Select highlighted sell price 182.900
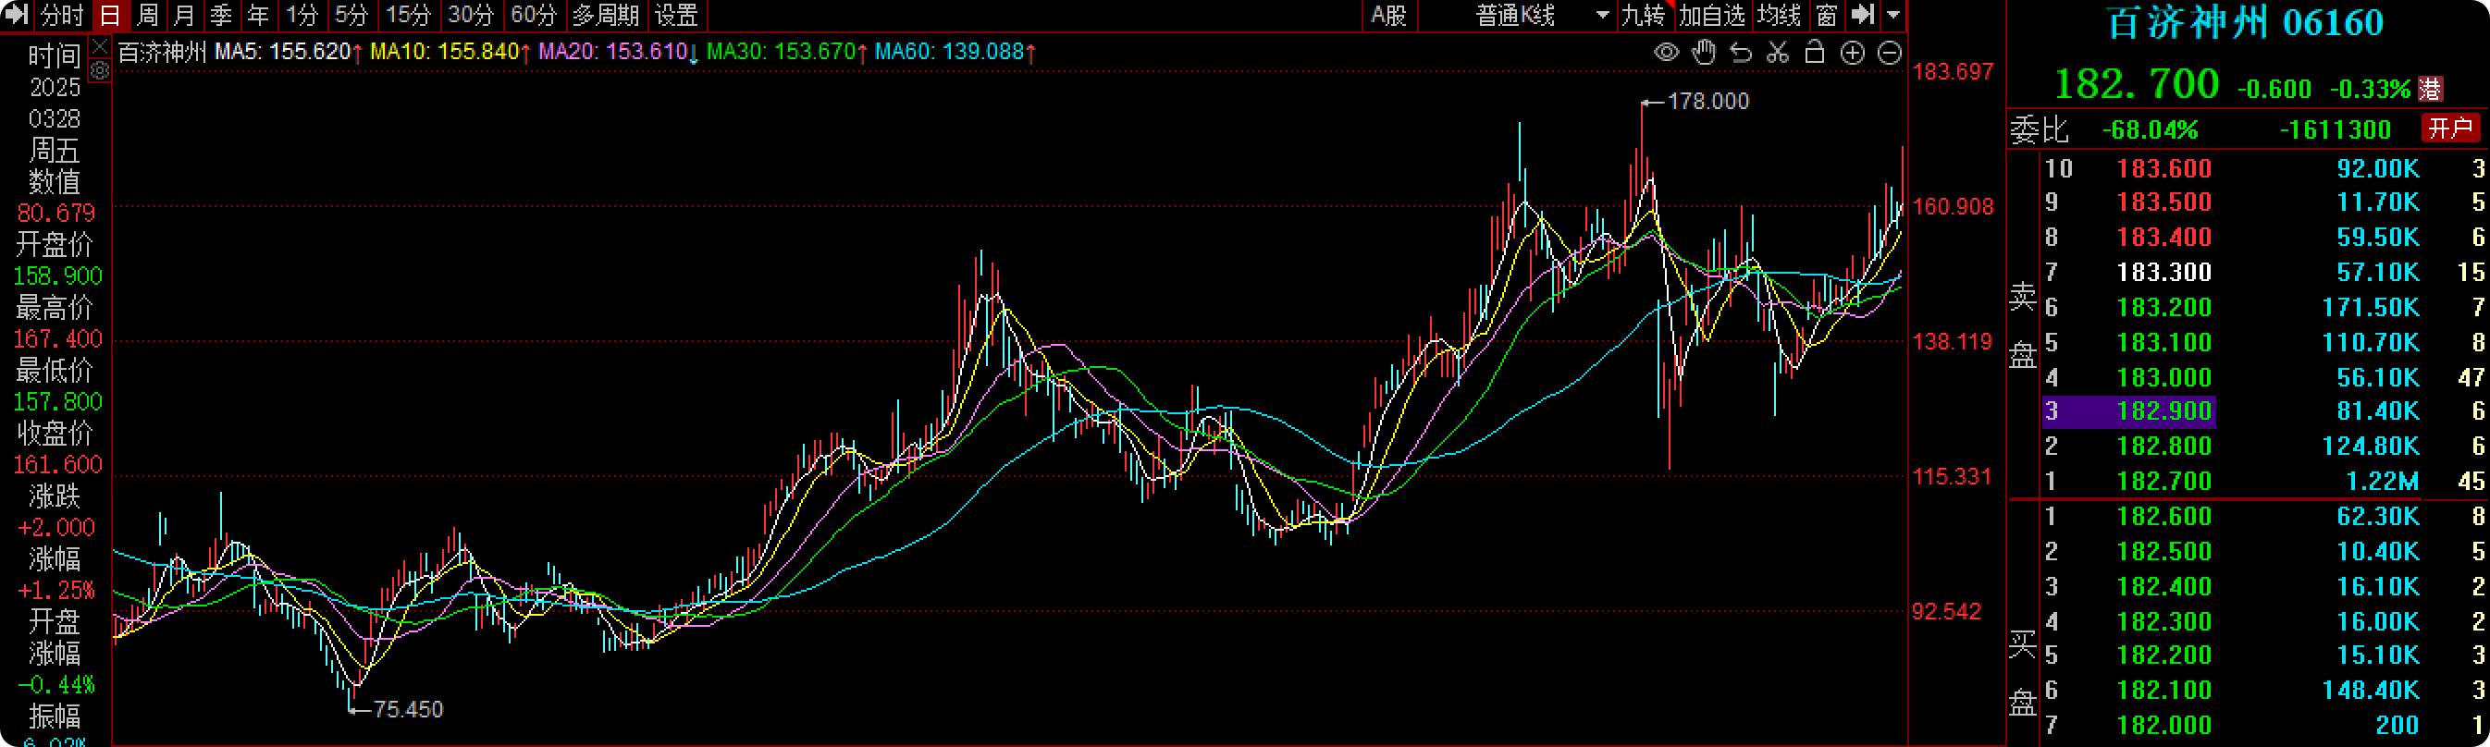Screen dimensions: 2490x747 pyautogui.click(x=2164, y=411)
